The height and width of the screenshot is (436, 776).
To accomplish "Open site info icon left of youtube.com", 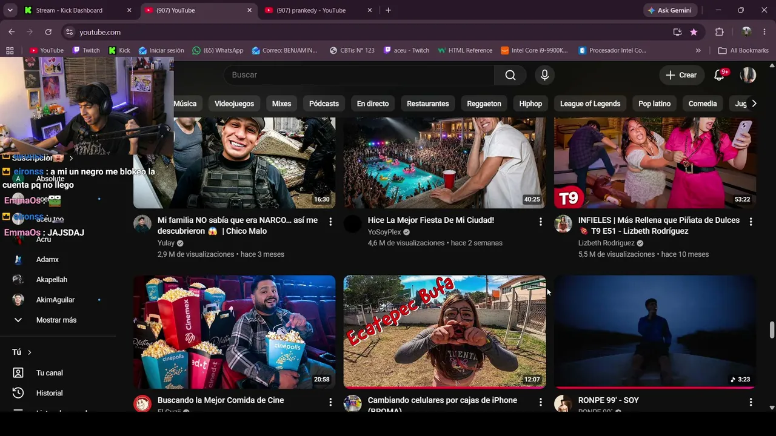I will pos(69,32).
